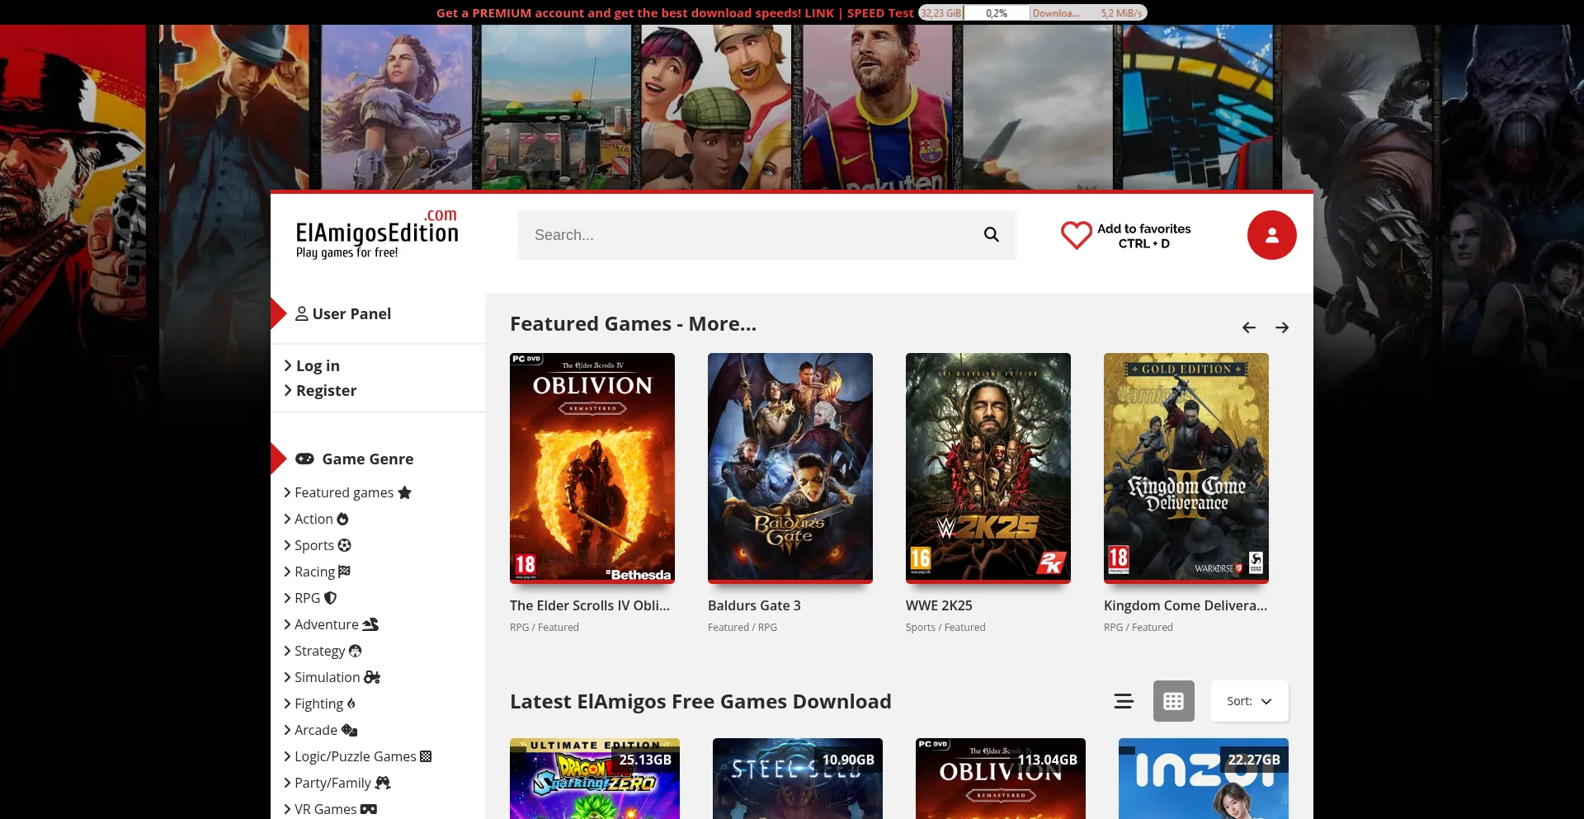Click the download progress bar in banner

pyautogui.click(x=1033, y=13)
